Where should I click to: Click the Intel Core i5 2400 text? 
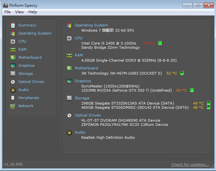[109, 43]
